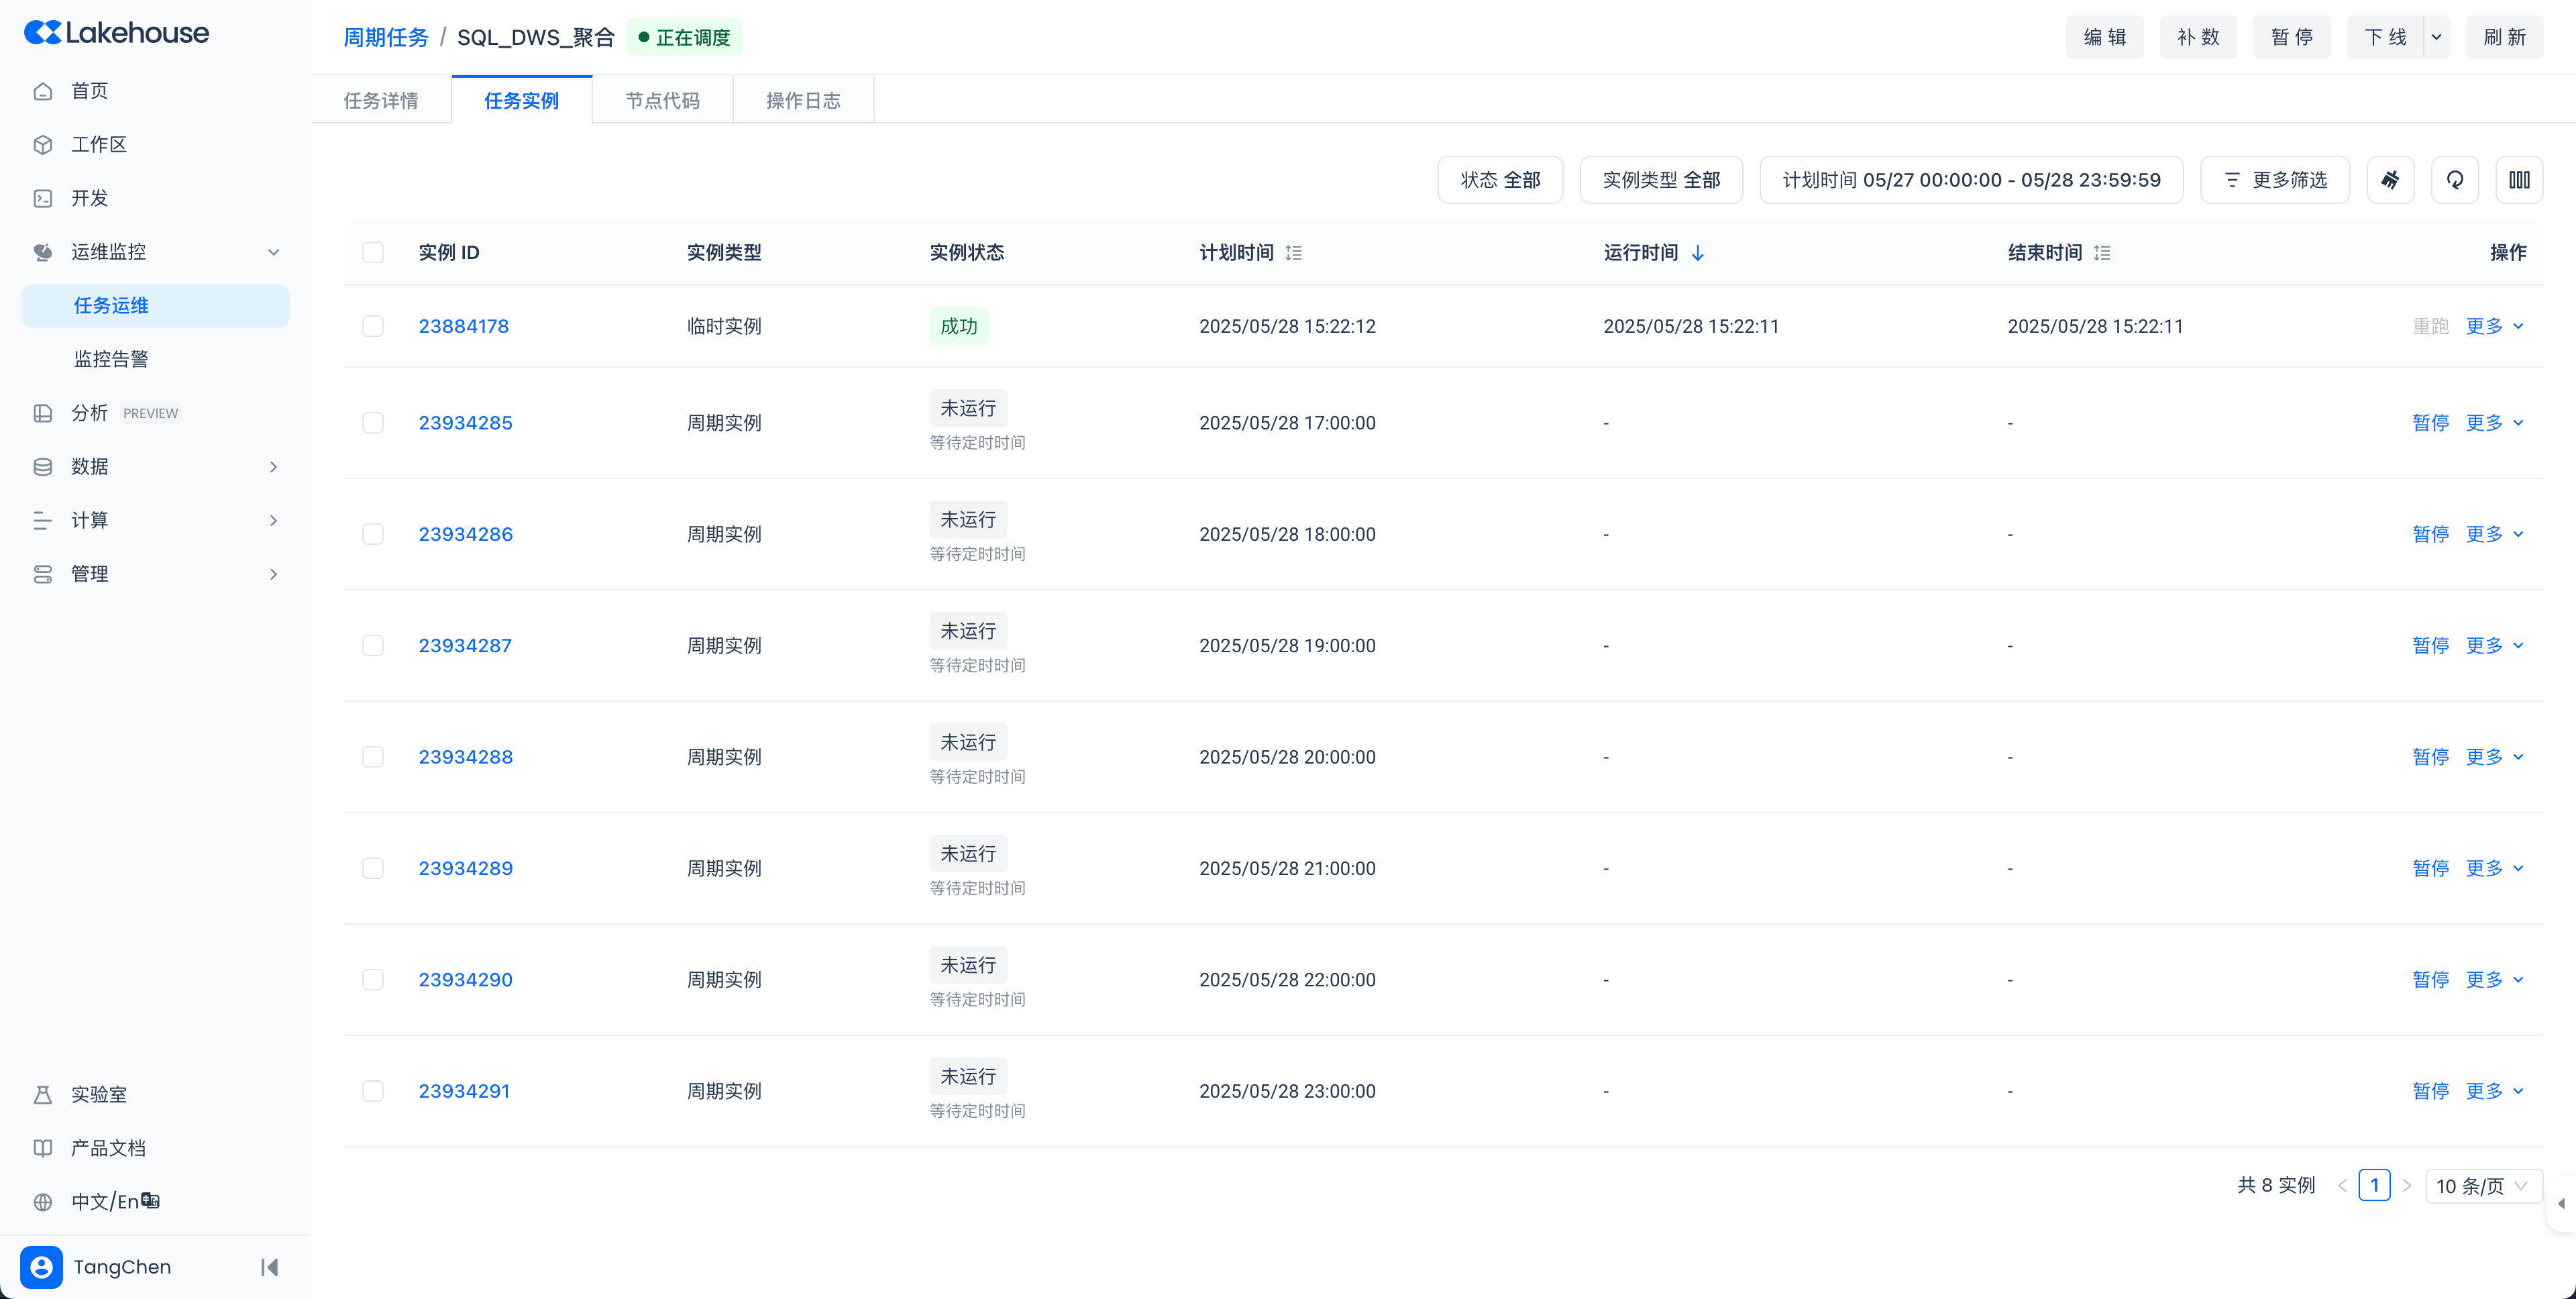2576x1299 pixels.
Task: Open the 操作日志 tab
Action: click(x=803, y=100)
